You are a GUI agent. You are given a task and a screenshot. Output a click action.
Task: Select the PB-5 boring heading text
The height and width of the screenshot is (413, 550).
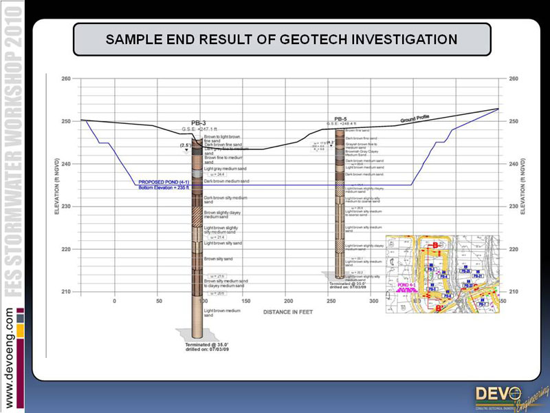point(340,119)
